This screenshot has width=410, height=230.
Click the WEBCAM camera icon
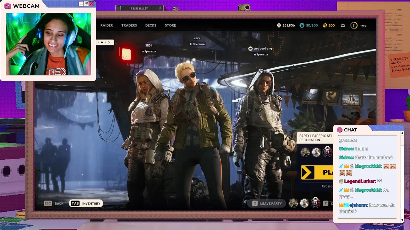coord(8,6)
